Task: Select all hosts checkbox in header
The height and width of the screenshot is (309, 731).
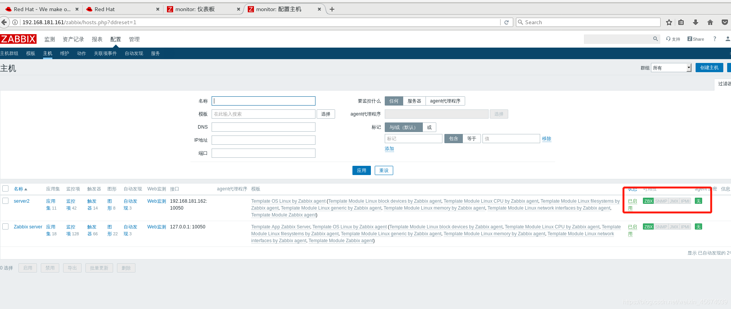Action: [x=5, y=188]
